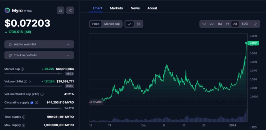Set chart range to 1M

pyautogui.click(x=220, y=24)
